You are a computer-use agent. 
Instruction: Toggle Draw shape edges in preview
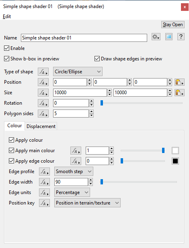tap(97, 59)
